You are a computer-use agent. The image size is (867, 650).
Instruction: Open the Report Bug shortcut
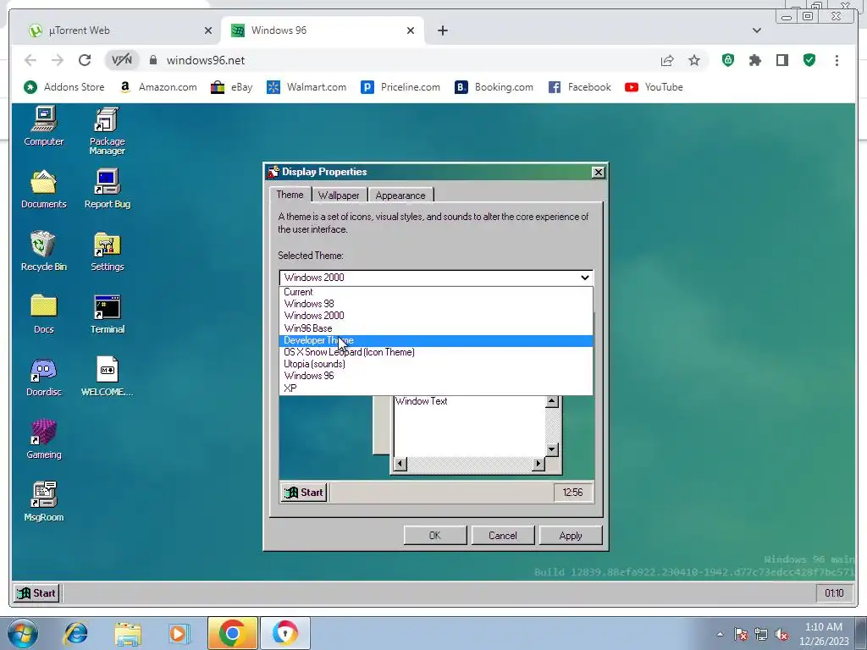[108, 189]
